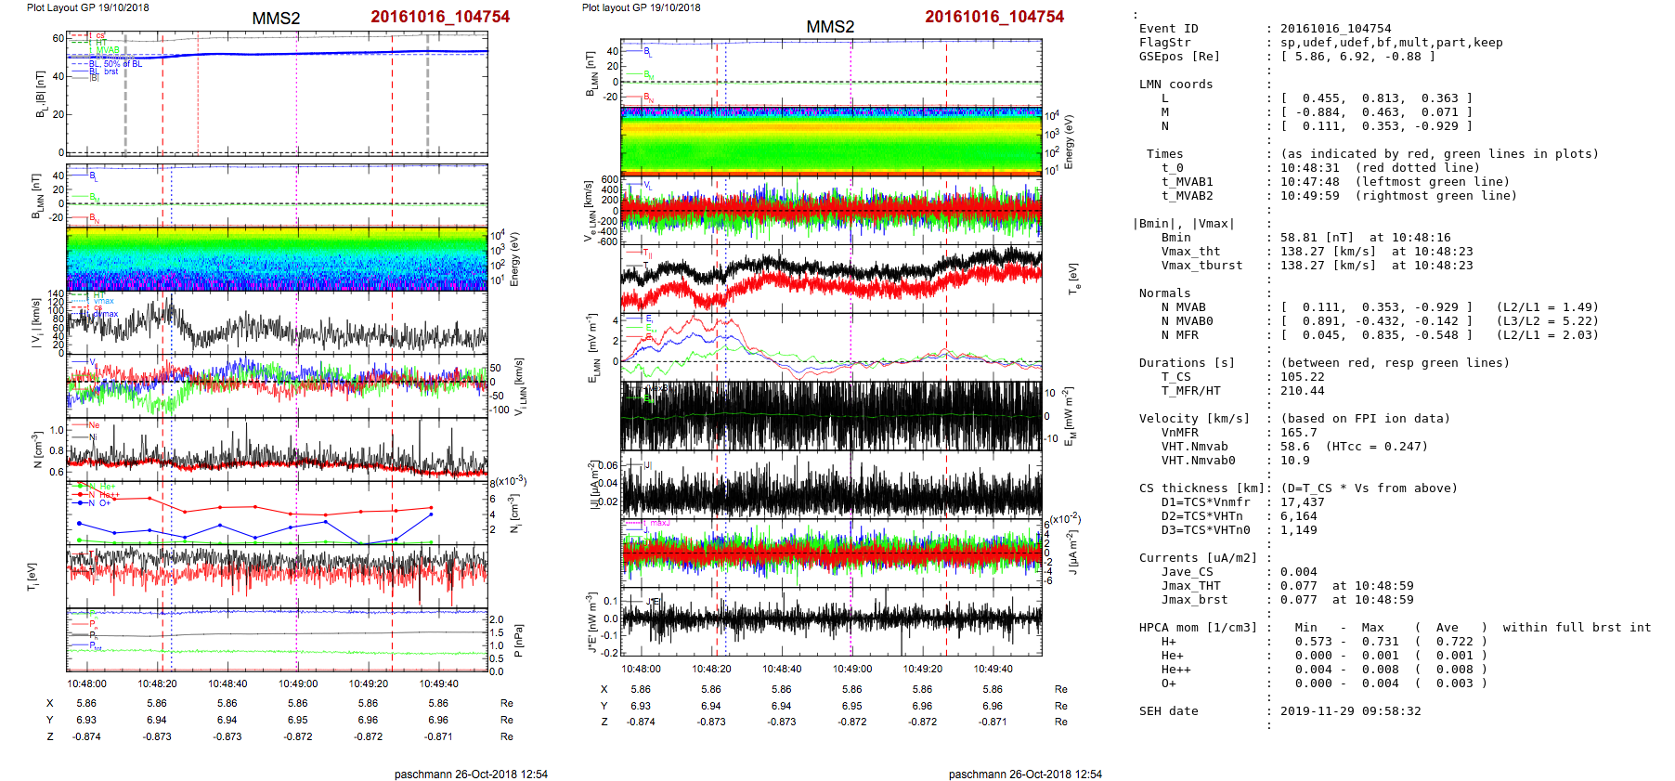1675x781 pixels.
Task: Click the right electron energy spectrogram panel
Action: pos(830,140)
